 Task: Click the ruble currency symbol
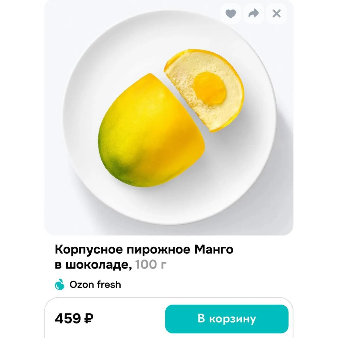pos(88,319)
